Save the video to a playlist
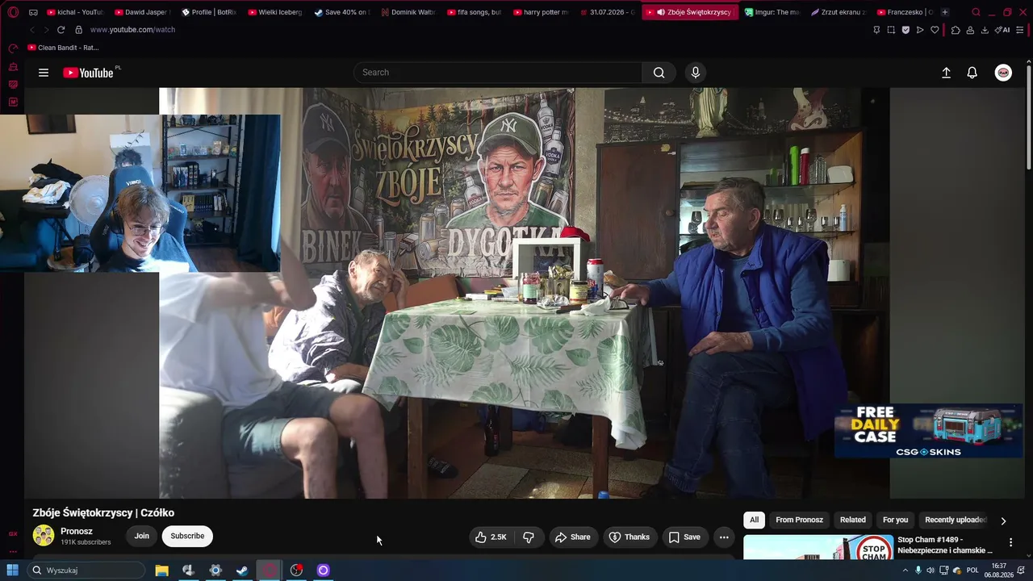Image resolution: width=1033 pixels, height=581 pixels. [684, 537]
